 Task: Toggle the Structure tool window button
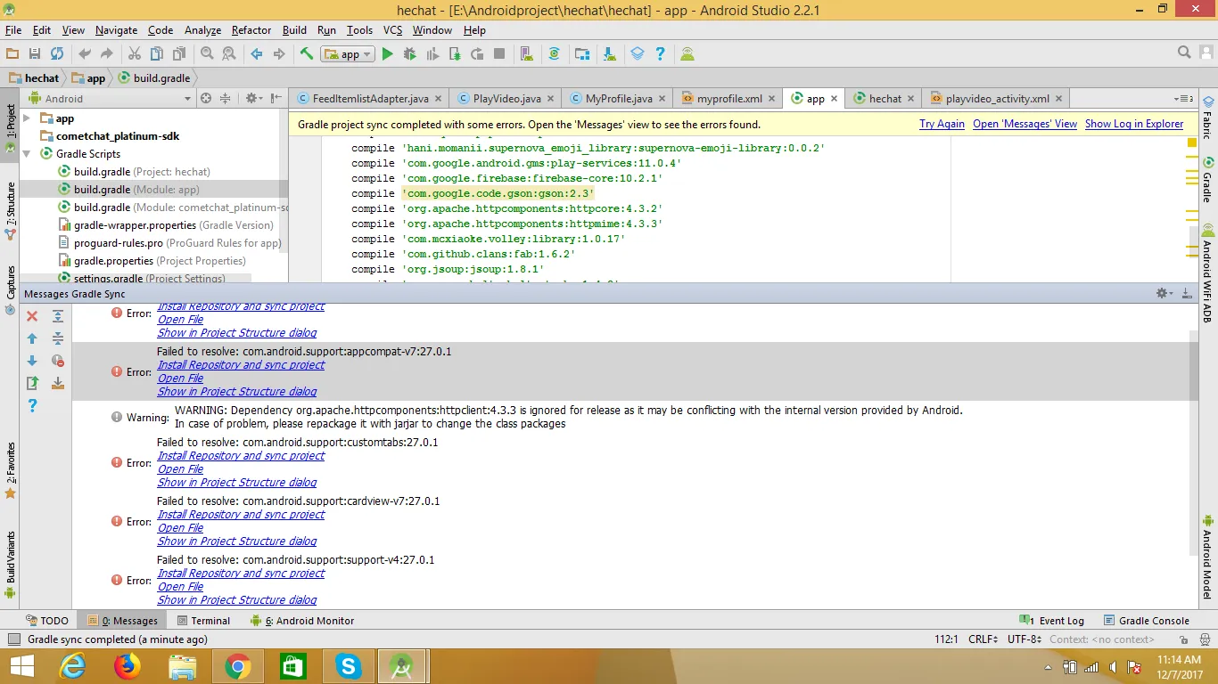(x=11, y=211)
